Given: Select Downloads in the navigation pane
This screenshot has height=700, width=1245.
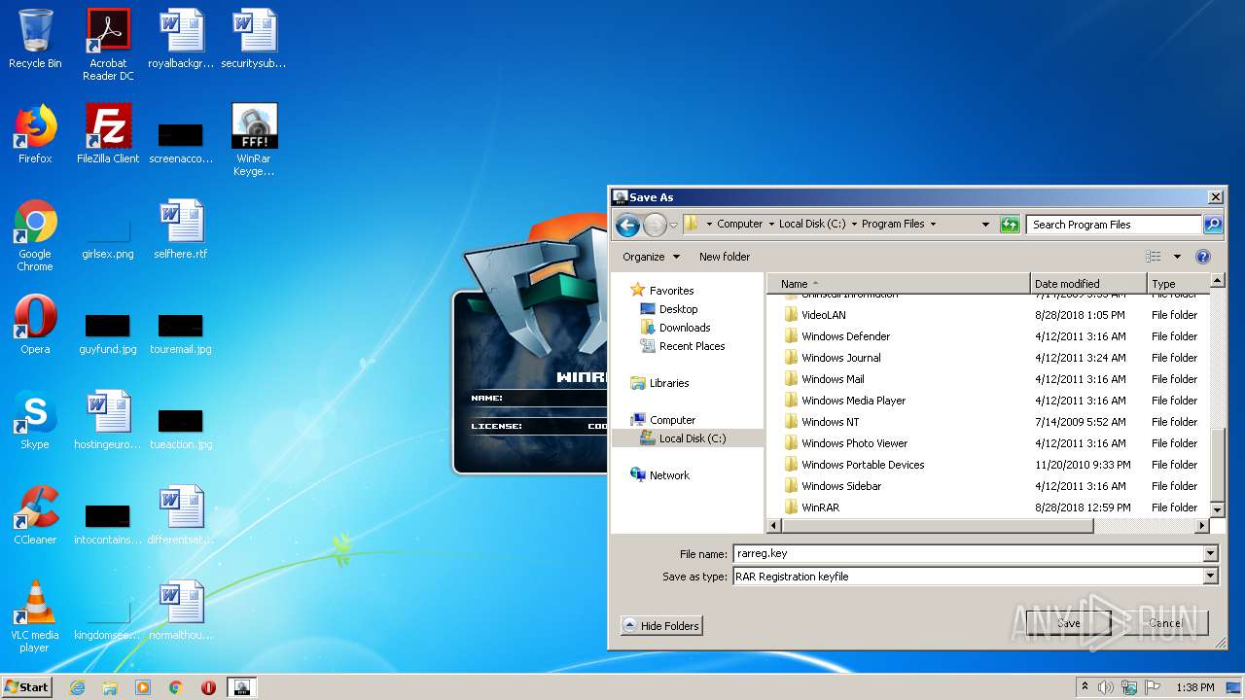Looking at the screenshot, I should tap(685, 328).
